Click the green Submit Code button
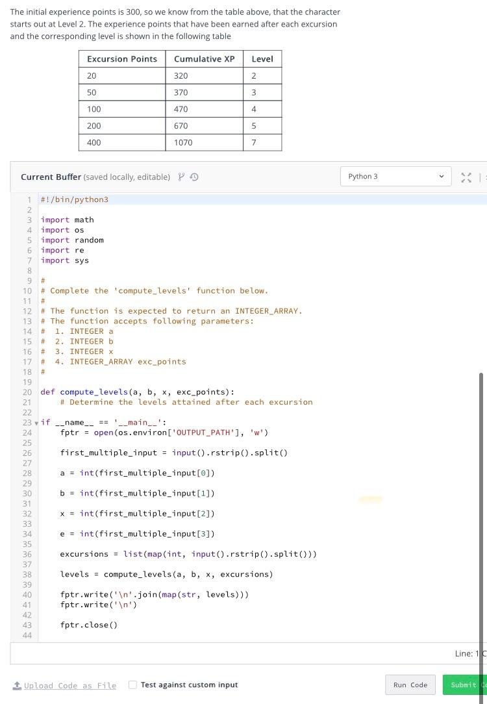The width and height of the screenshot is (487, 704). coord(465,685)
